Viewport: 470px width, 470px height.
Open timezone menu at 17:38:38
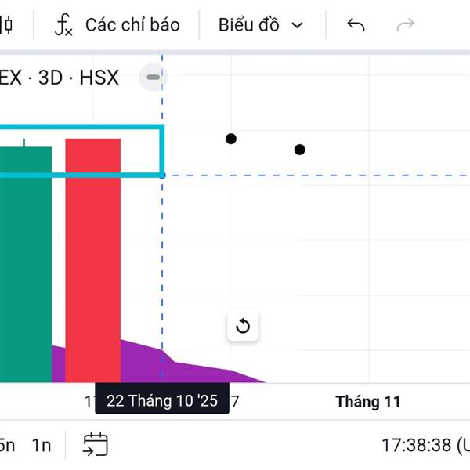[424, 446]
